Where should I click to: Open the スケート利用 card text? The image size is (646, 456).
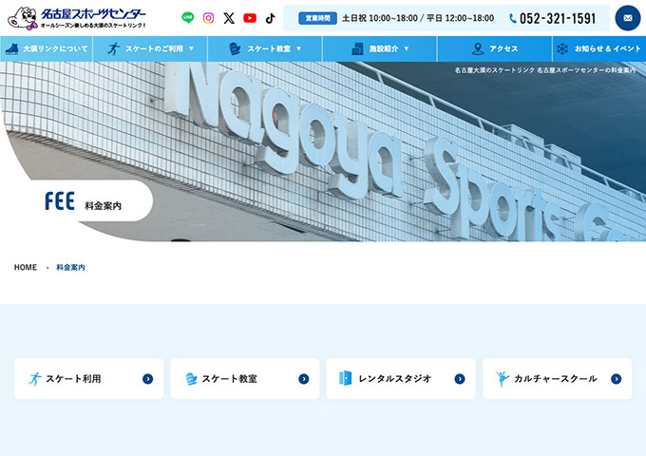pos(73,378)
